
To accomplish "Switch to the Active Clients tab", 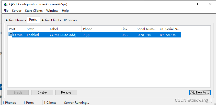I will (x=51, y=20).
